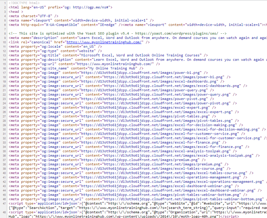Select the og:url meta tag line

pos(84,64)
